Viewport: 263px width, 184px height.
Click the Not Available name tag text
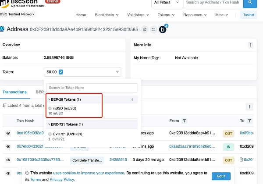(186, 58)
